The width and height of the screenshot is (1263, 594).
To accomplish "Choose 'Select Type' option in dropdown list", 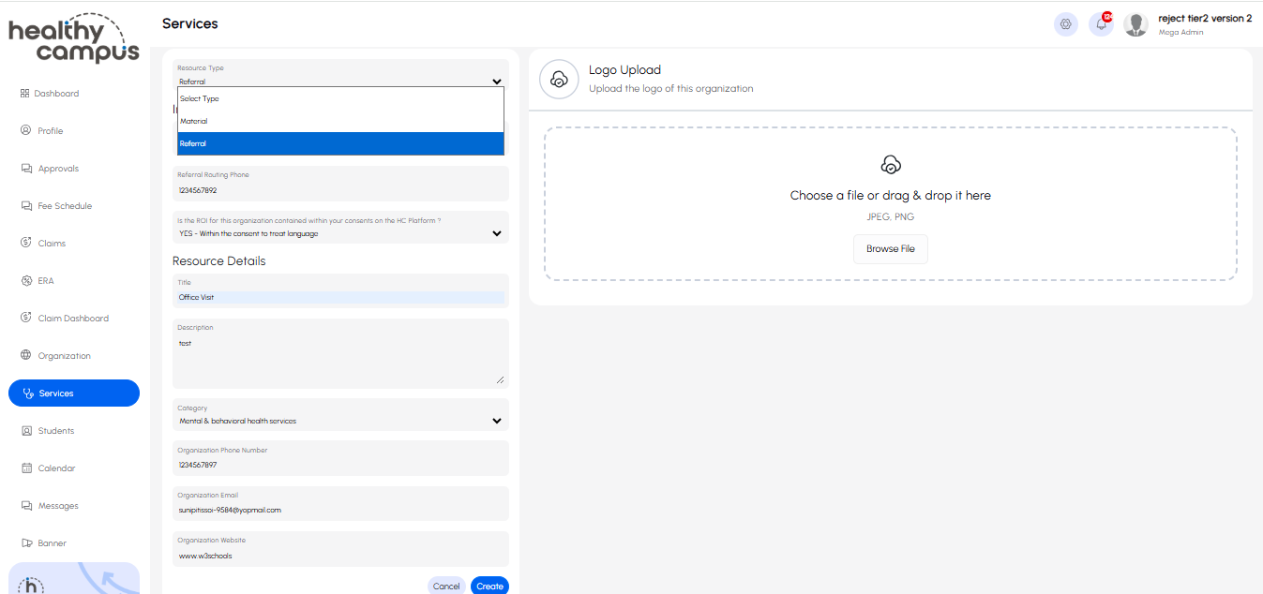I will 340,98.
